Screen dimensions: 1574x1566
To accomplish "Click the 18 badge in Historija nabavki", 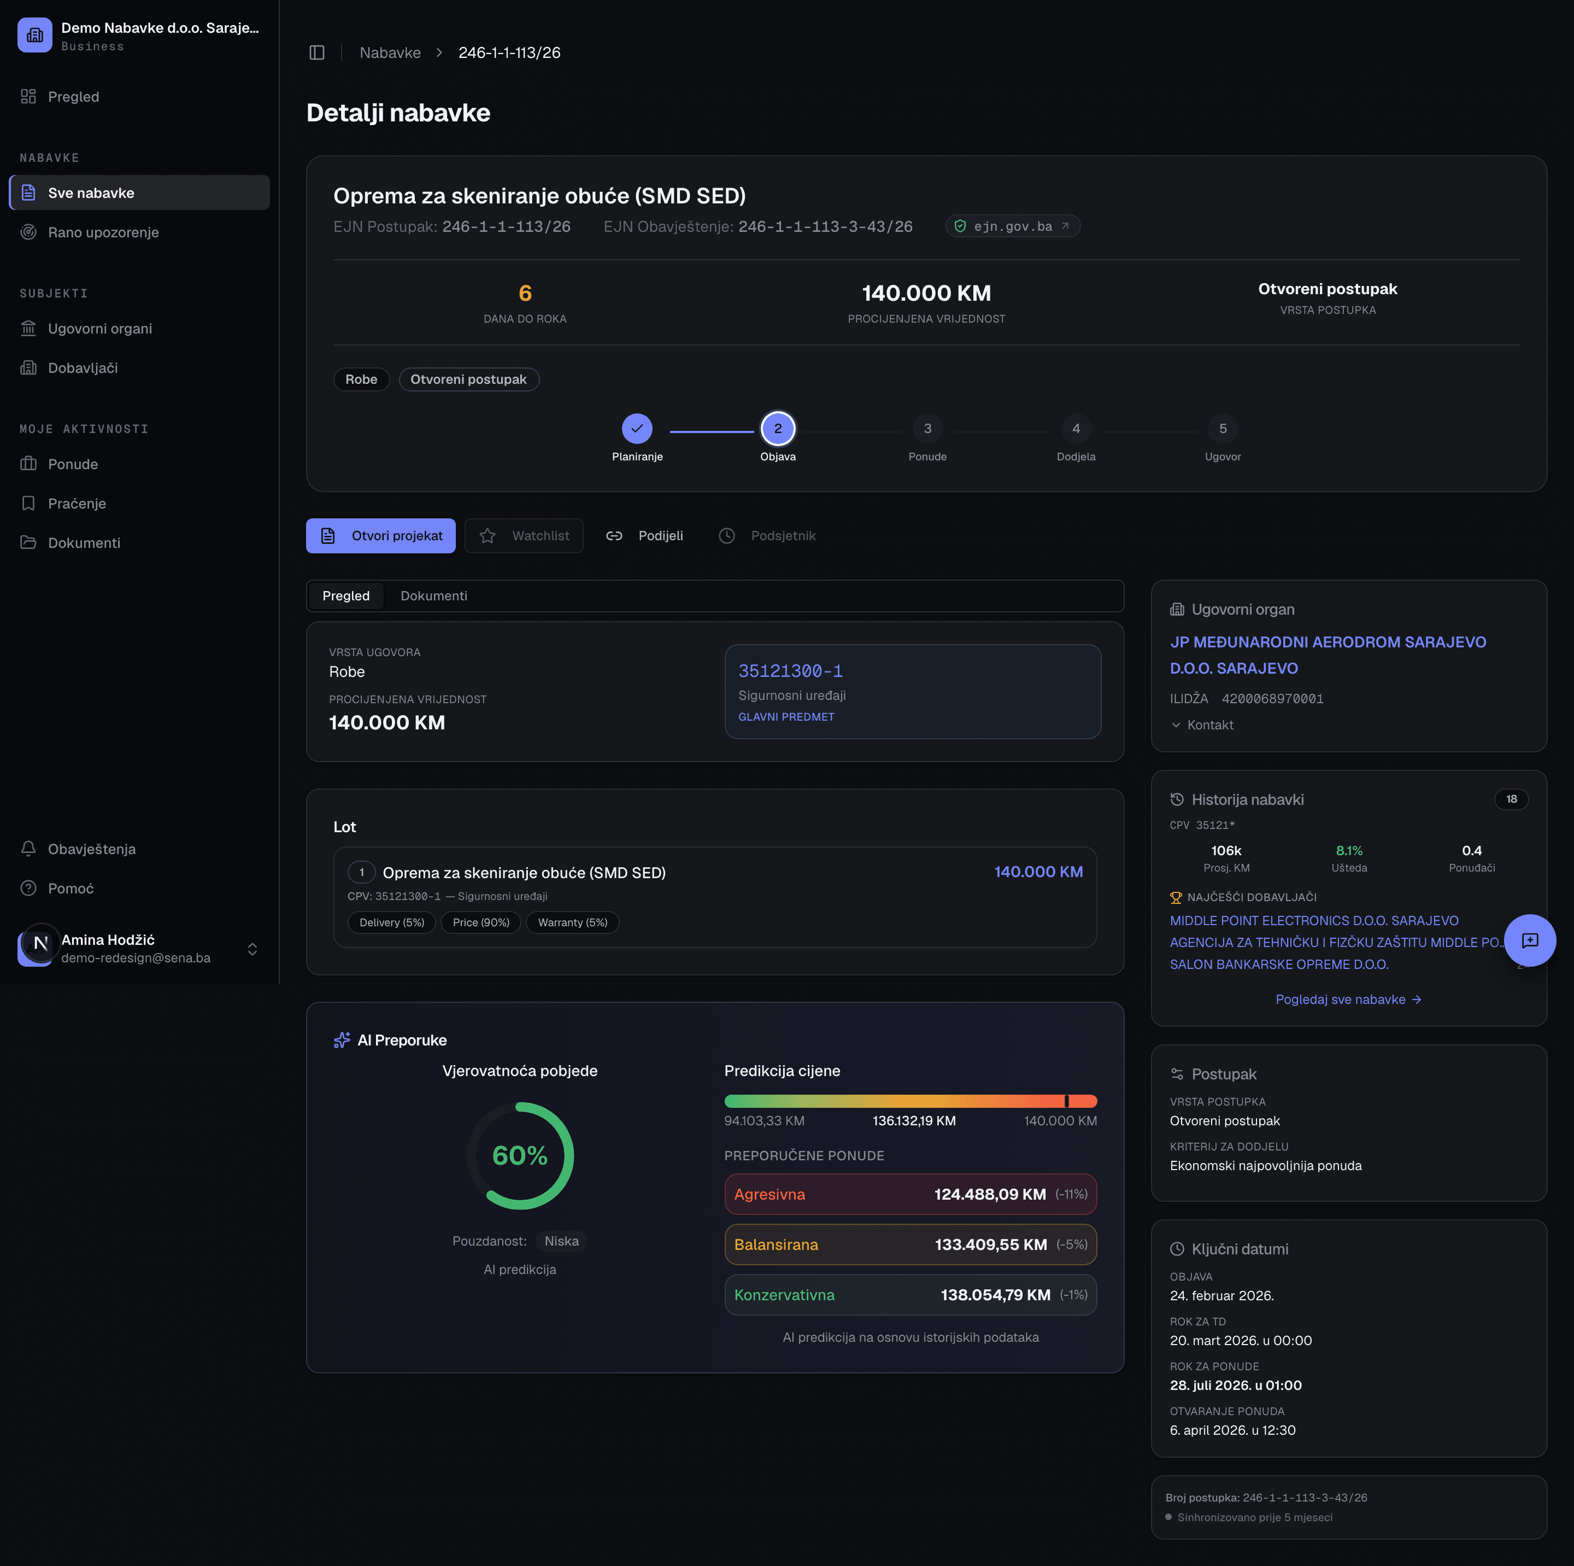I will pyautogui.click(x=1511, y=799).
